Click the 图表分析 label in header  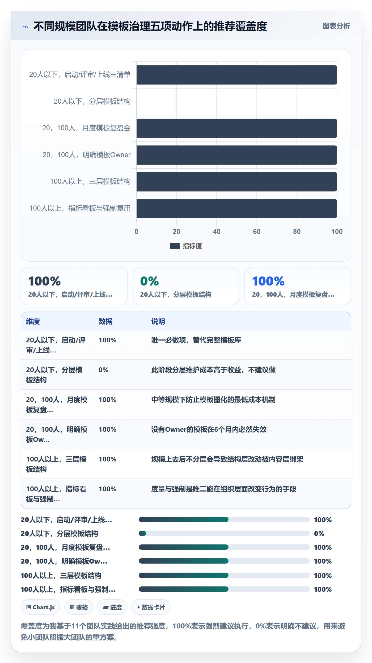pyautogui.click(x=336, y=26)
